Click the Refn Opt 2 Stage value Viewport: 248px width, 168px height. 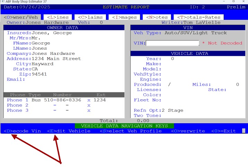point(172,110)
